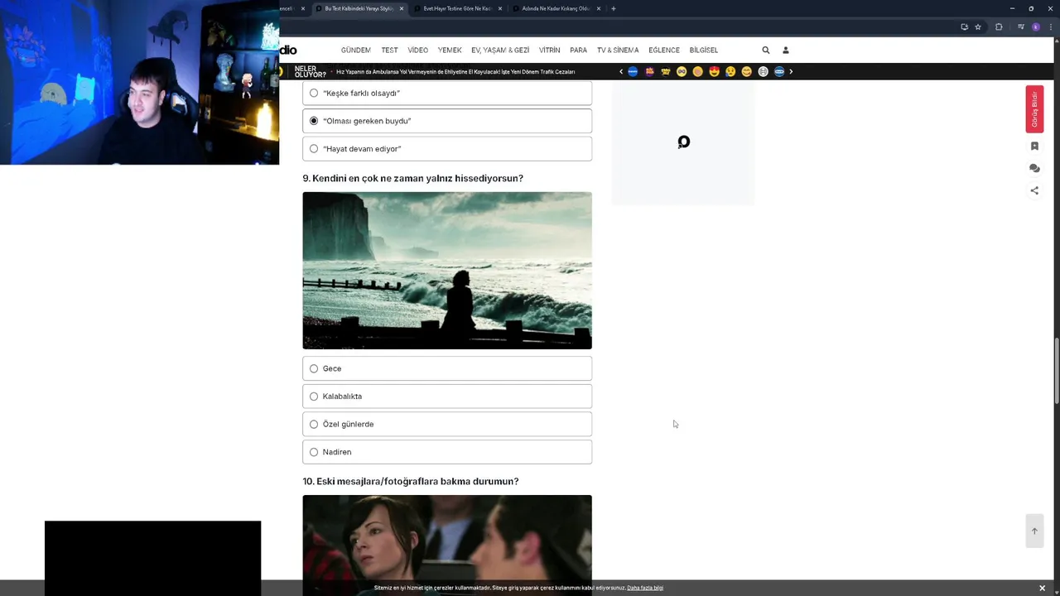
Task: Open the YEMEK menu item
Action: coord(450,50)
